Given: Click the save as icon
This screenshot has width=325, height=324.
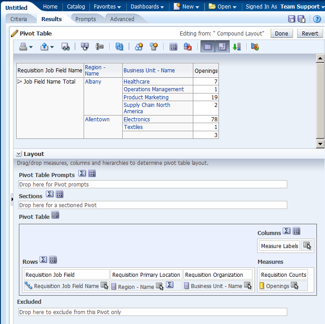Looking at the screenshot, I should [x=301, y=19].
